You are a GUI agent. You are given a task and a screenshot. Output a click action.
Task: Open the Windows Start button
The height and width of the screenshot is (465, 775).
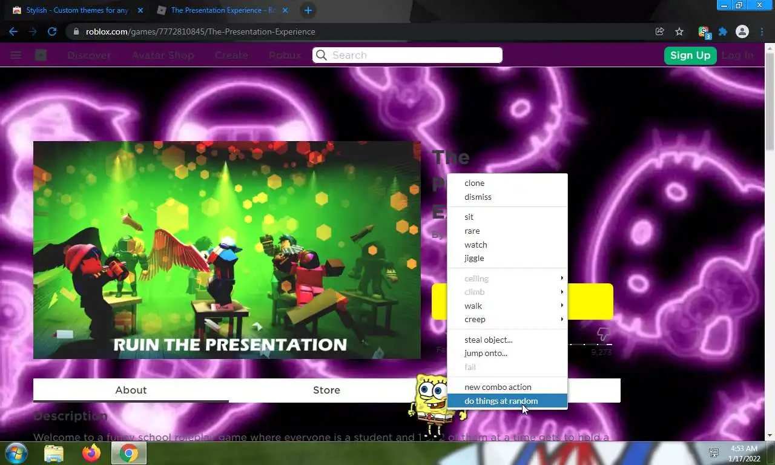16,453
